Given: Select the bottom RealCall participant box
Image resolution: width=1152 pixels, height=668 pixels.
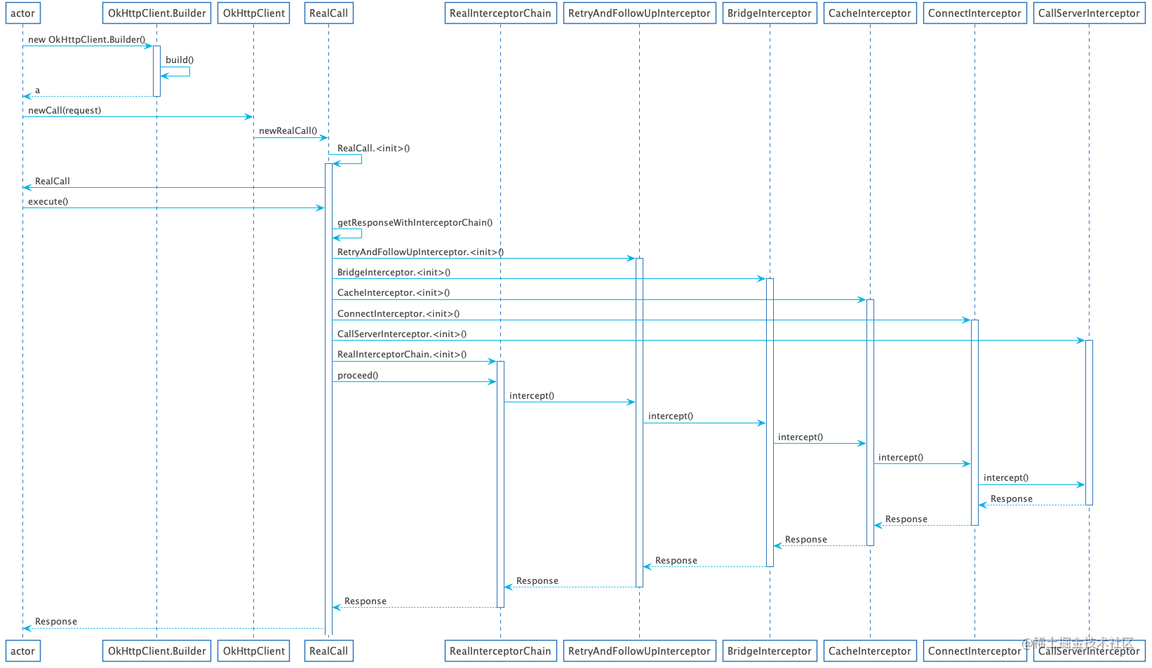Looking at the screenshot, I should [x=328, y=651].
